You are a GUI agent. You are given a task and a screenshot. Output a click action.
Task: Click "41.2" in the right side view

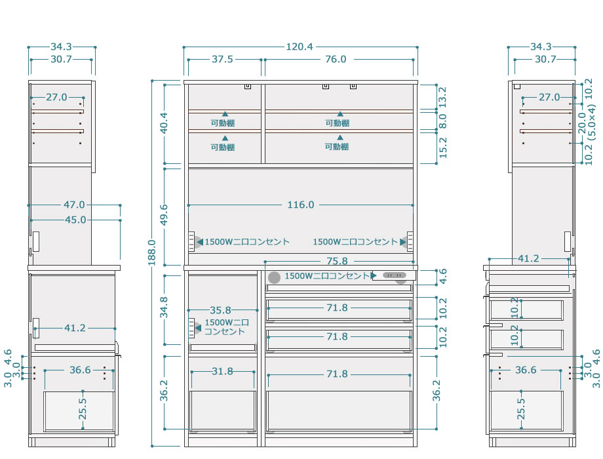(x=528, y=258)
